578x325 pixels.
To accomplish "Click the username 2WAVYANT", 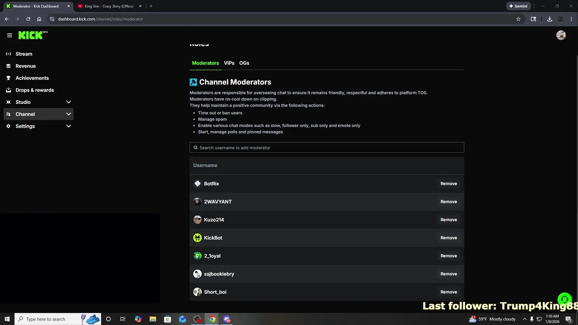I will (x=218, y=202).
